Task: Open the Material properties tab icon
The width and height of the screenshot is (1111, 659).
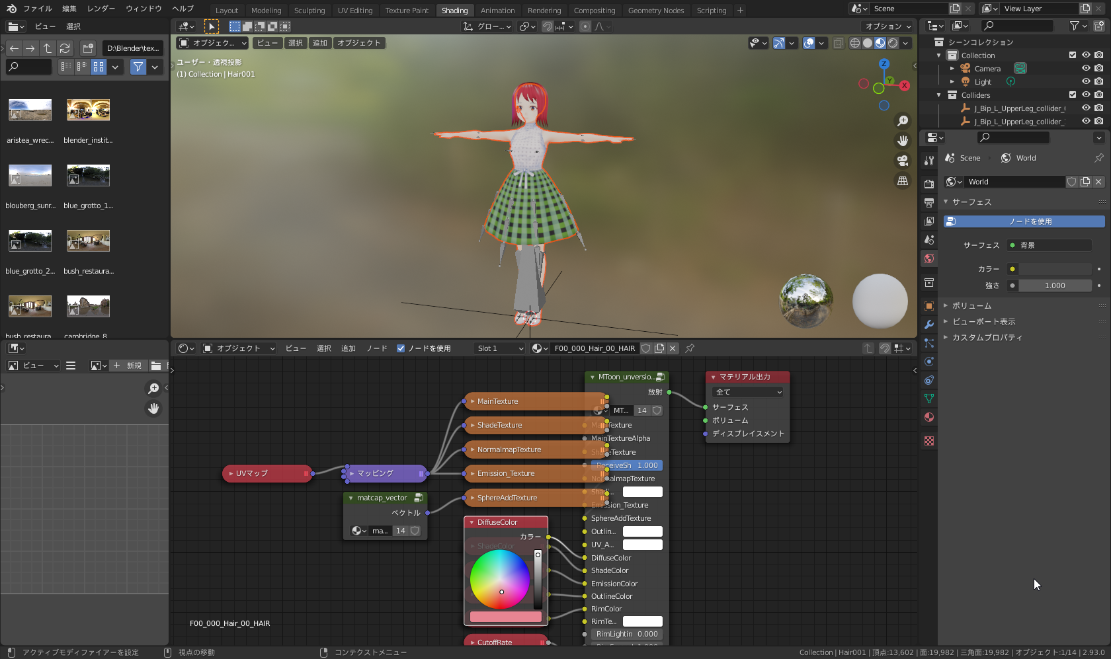Action: 929,417
